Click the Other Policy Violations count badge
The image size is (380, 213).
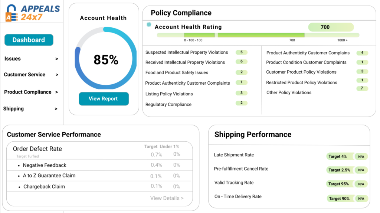pos(362,88)
